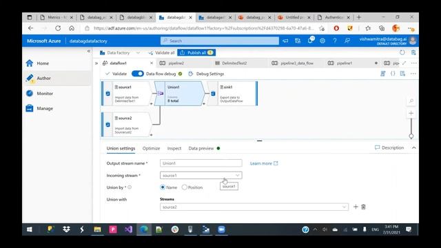
Task: Open Azure notifications bell
Action: coord(310,41)
